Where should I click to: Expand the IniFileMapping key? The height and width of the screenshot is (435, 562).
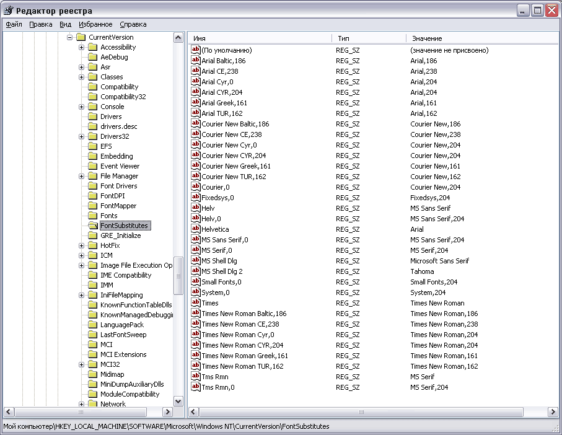81,295
